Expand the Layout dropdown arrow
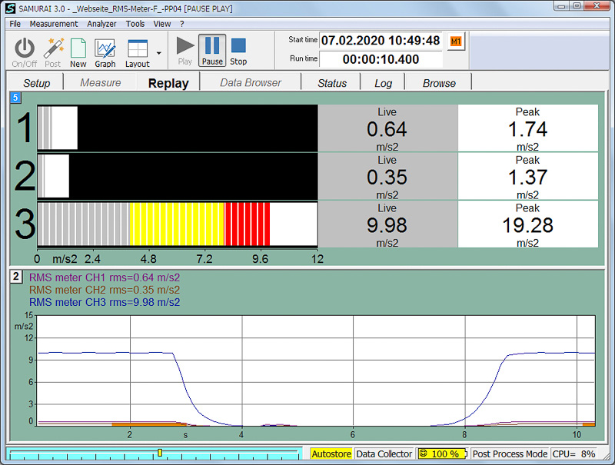The height and width of the screenshot is (465, 615). (158, 53)
